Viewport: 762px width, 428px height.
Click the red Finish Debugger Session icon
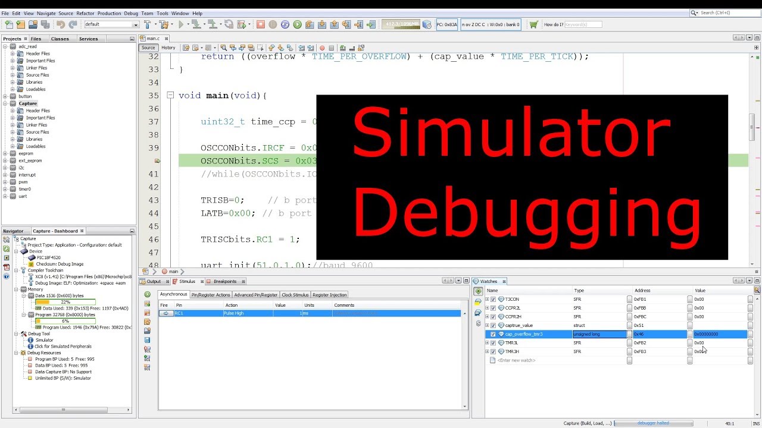260,24
